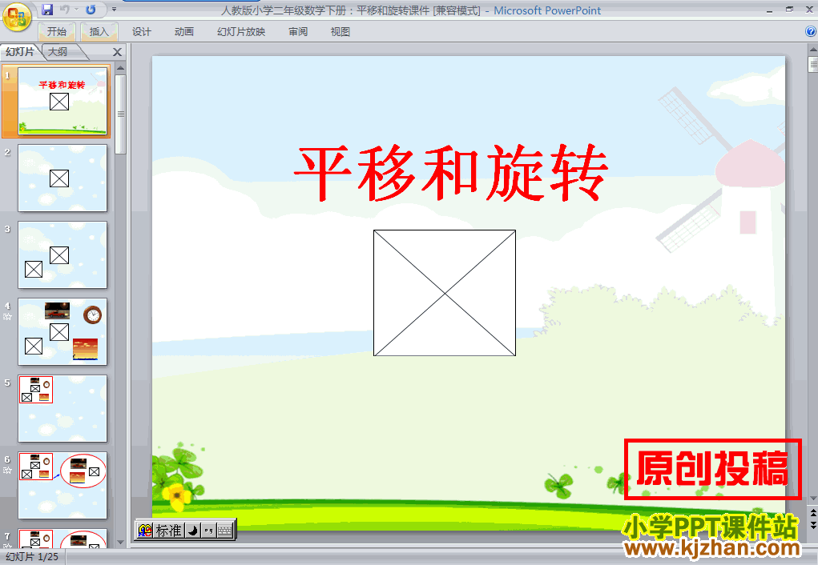Select slide 7 thumbnail
Image resolution: width=818 pixels, height=565 pixels.
[x=62, y=539]
